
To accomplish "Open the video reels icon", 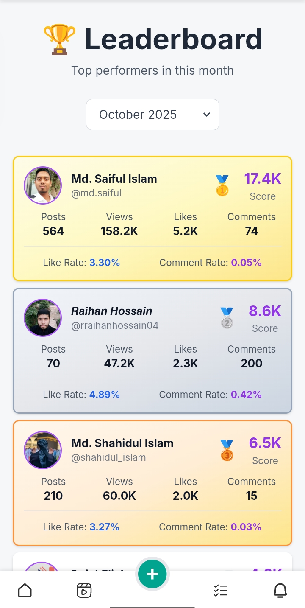I will pos(84,590).
